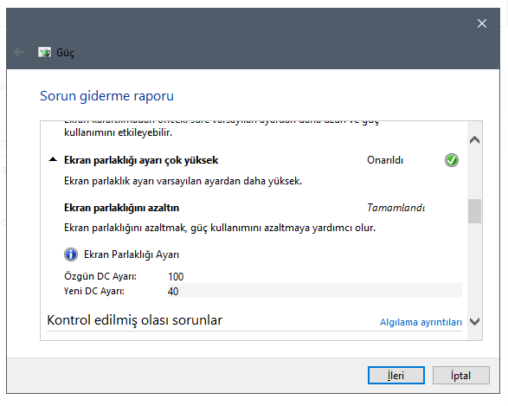Close the troubleshooter dialog window
This screenshot has height=406, width=508.
[x=482, y=23]
